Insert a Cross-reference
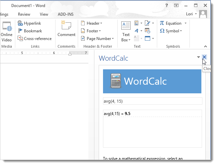 tap(35, 39)
